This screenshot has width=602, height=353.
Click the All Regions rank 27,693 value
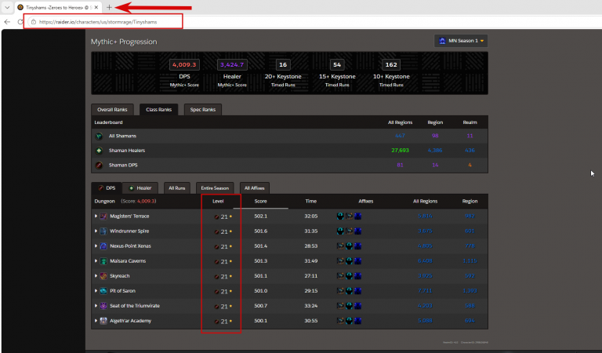coord(400,151)
